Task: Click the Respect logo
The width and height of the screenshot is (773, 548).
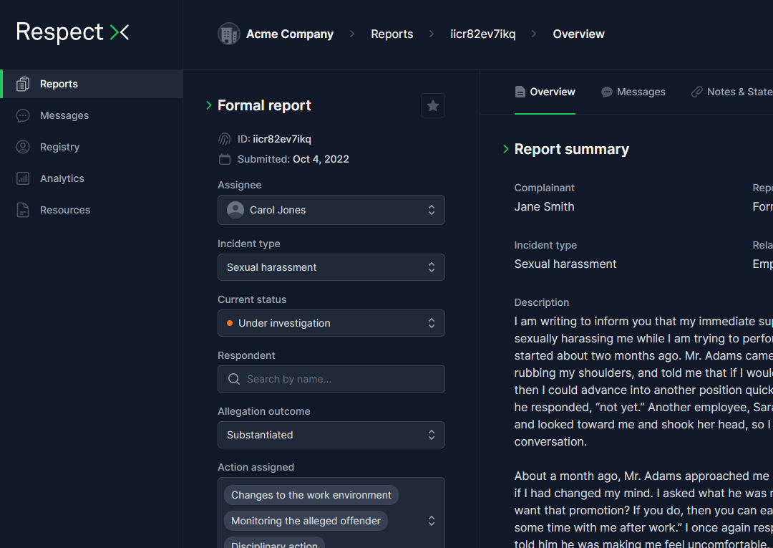Action: click(x=72, y=32)
